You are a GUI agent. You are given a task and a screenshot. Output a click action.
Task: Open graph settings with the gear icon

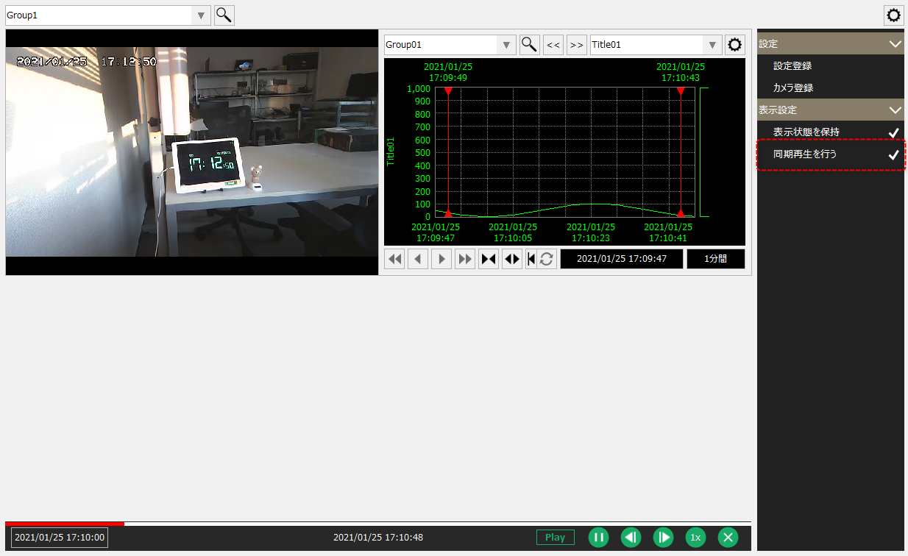(734, 44)
